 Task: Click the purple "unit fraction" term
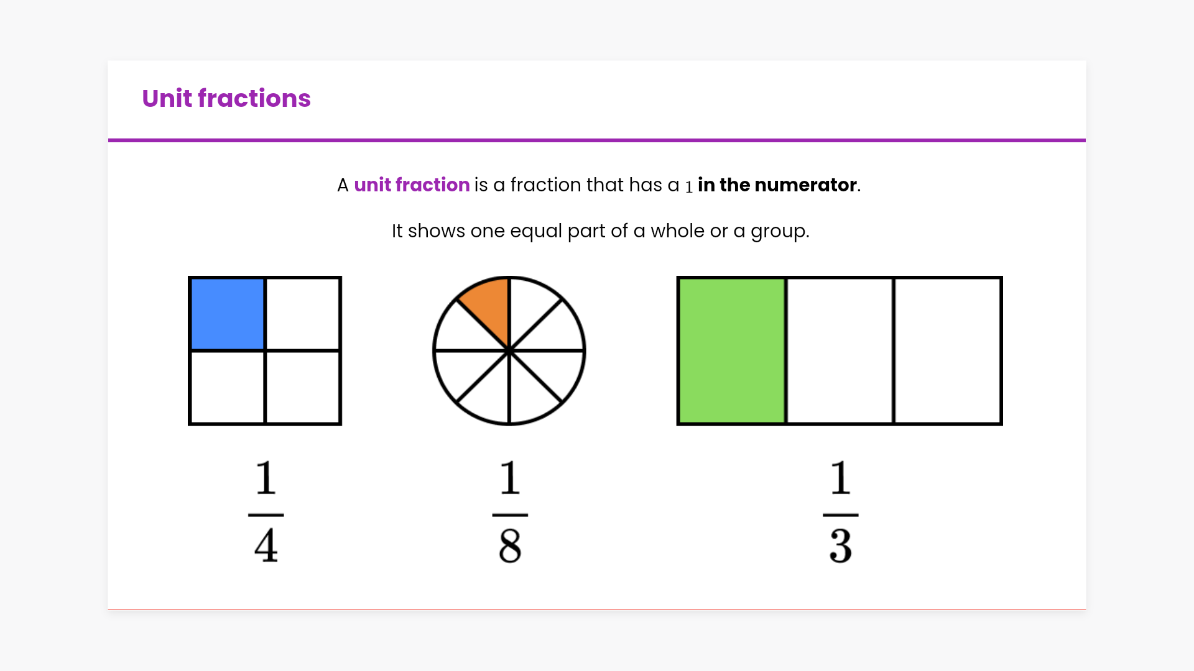click(412, 185)
